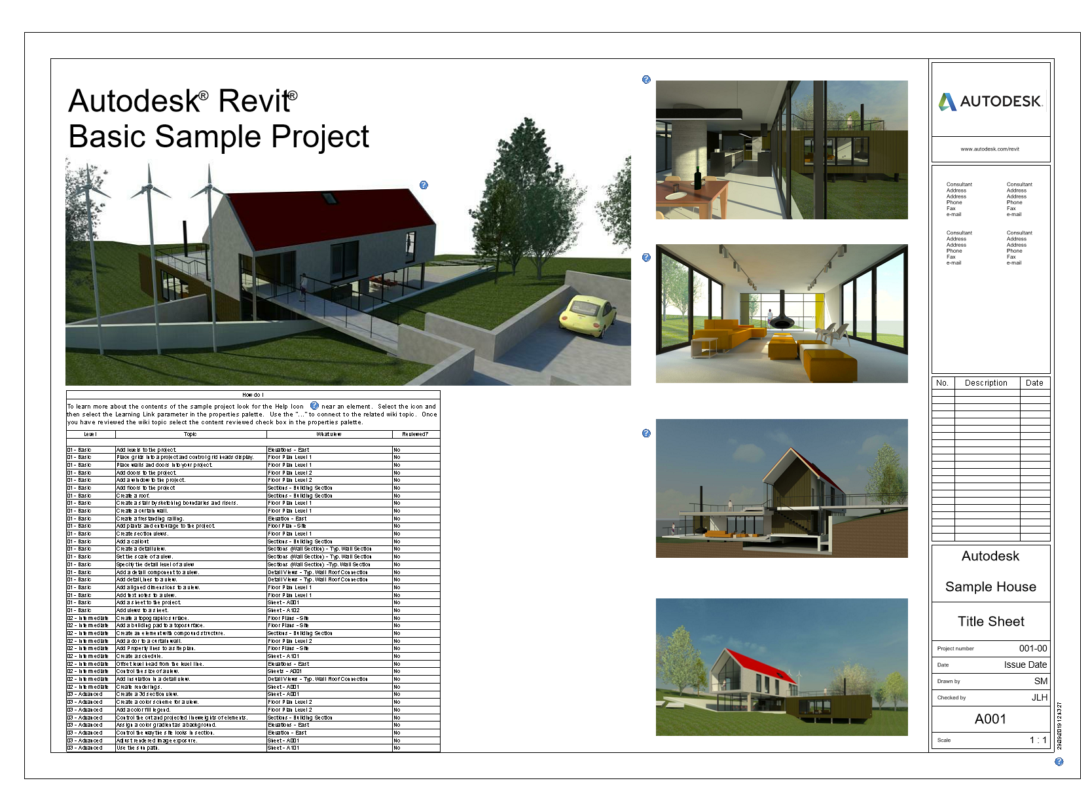This screenshot has width=1090, height=804.
Task: Click the help icon inside the How do I instructions
Action: point(314,406)
